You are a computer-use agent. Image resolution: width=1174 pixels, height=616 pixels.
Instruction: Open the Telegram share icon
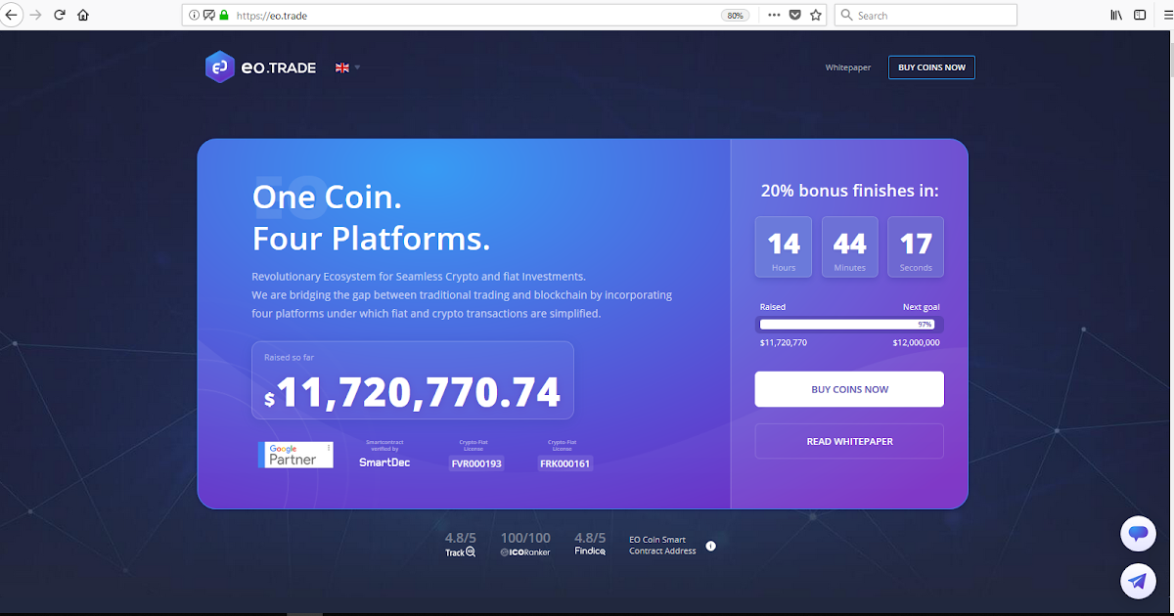tap(1138, 581)
